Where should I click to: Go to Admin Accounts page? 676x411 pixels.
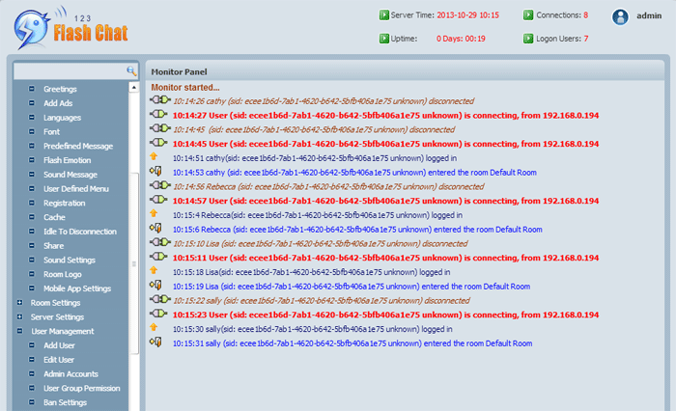pos(70,373)
